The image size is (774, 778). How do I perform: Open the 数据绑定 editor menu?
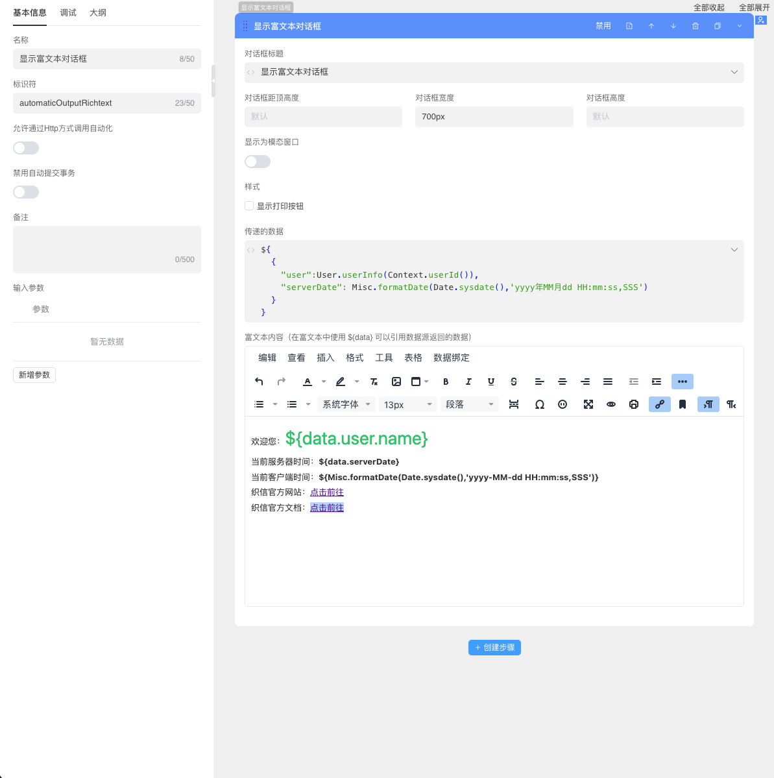click(452, 358)
